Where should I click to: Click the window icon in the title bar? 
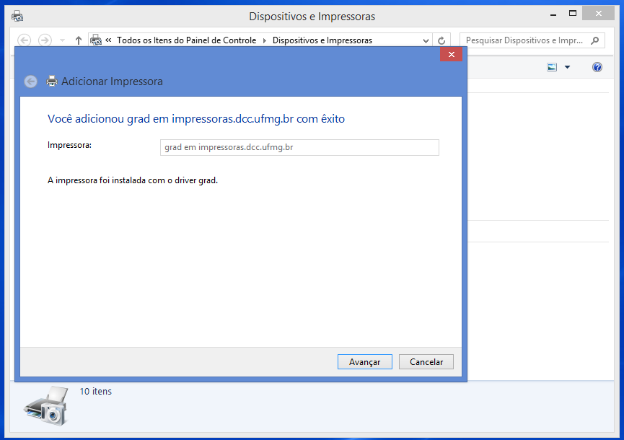point(17,16)
